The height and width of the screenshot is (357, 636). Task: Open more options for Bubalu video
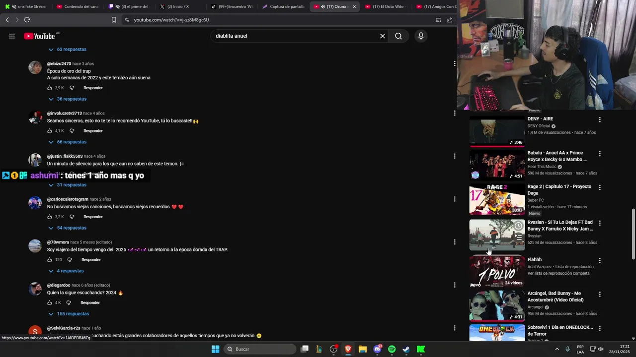pos(600,154)
